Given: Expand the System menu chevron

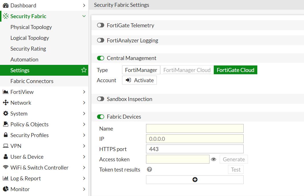Looking at the screenshot, I should (84, 114).
